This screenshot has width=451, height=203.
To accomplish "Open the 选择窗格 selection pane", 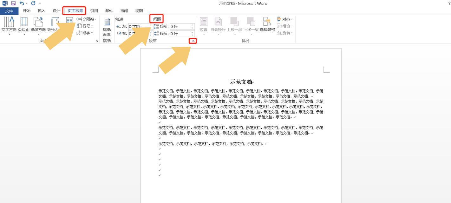I will pos(267,25).
